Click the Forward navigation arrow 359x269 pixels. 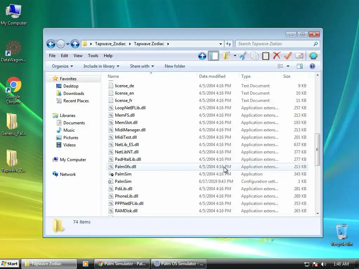pos(61,44)
